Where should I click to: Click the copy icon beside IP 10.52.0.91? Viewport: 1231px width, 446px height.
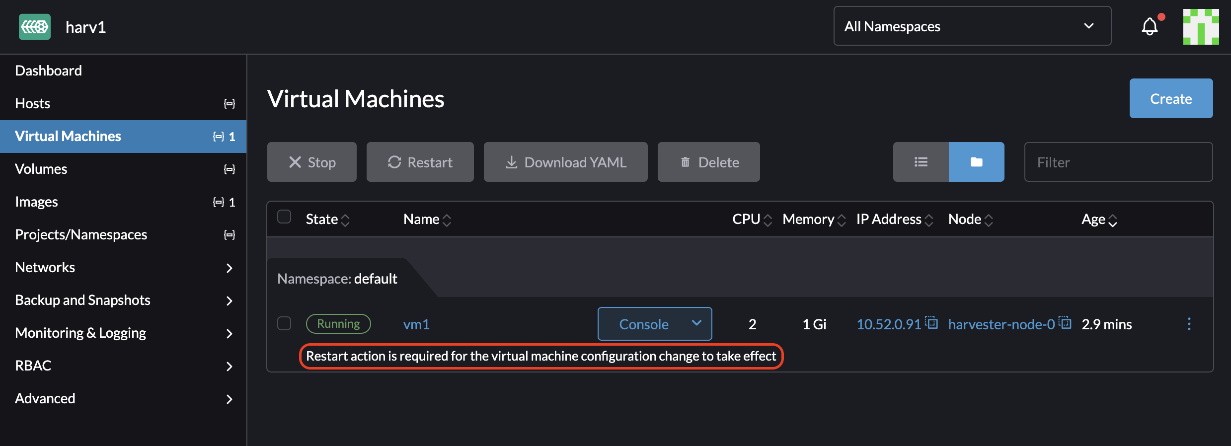coord(933,323)
